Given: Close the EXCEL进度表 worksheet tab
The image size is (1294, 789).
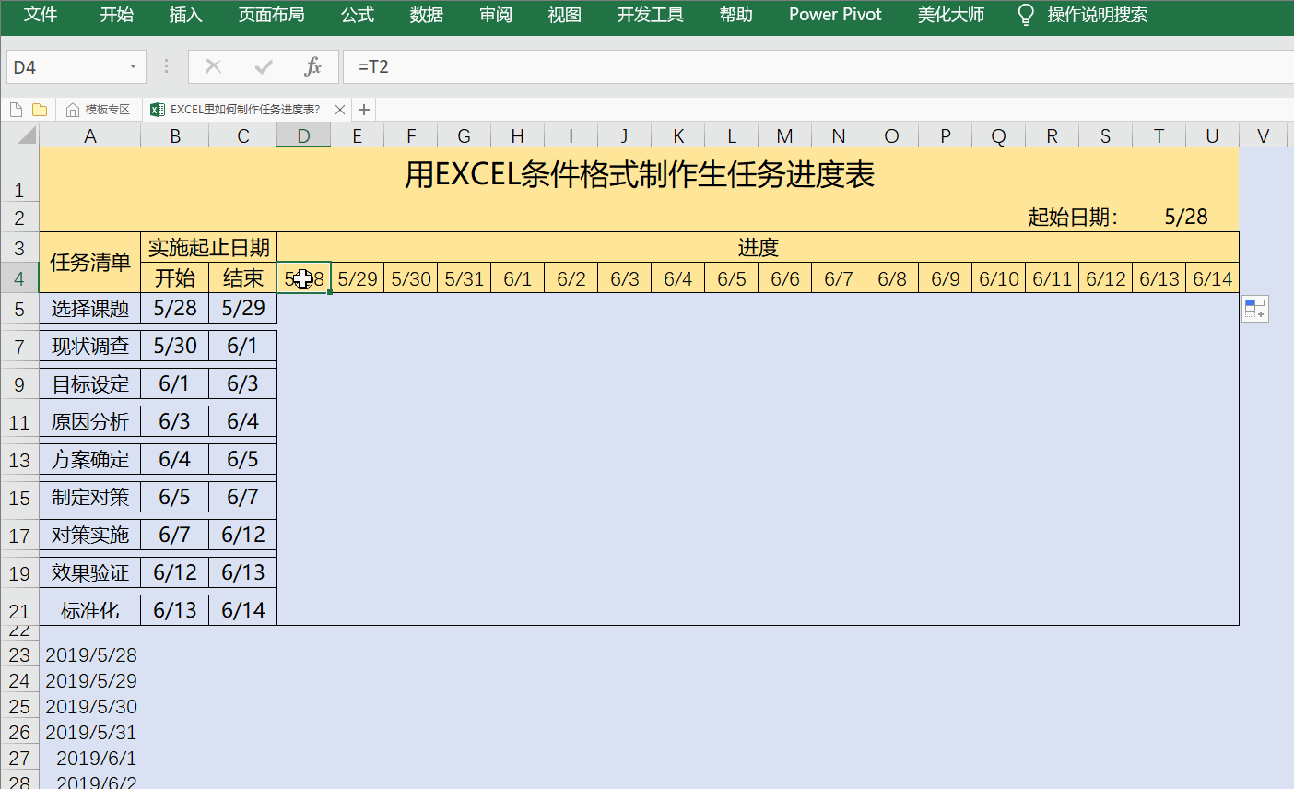Looking at the screenshot, I should (339, 109).
